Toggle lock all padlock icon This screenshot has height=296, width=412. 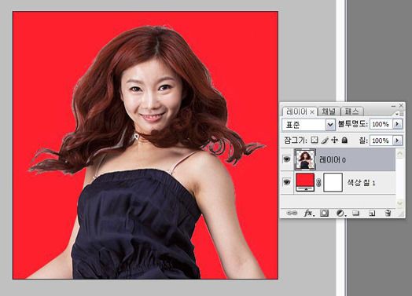pos(344,140)
